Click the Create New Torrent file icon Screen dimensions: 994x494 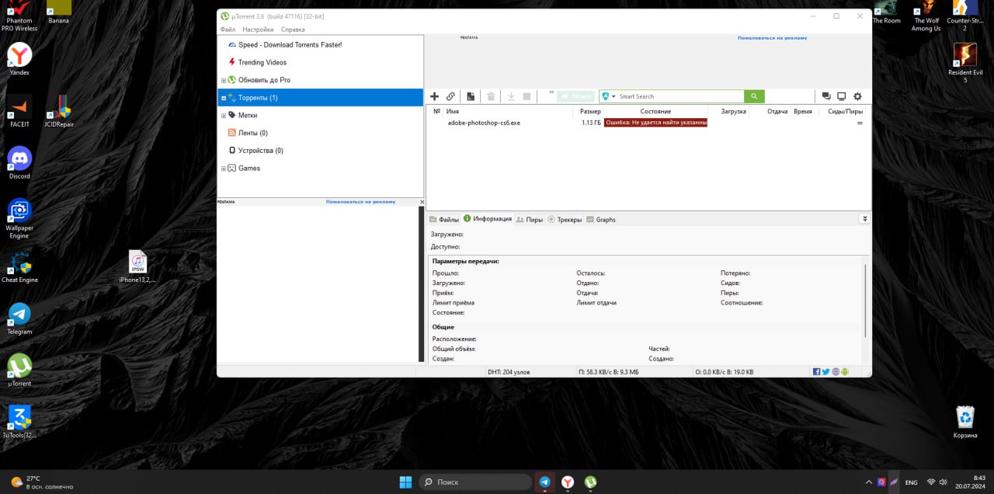(471, 96)
